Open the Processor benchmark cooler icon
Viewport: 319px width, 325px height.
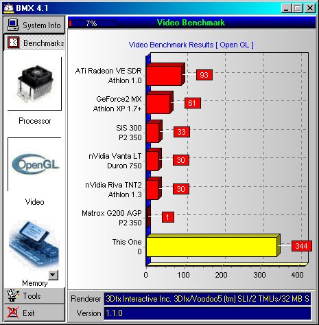[35, 84]
